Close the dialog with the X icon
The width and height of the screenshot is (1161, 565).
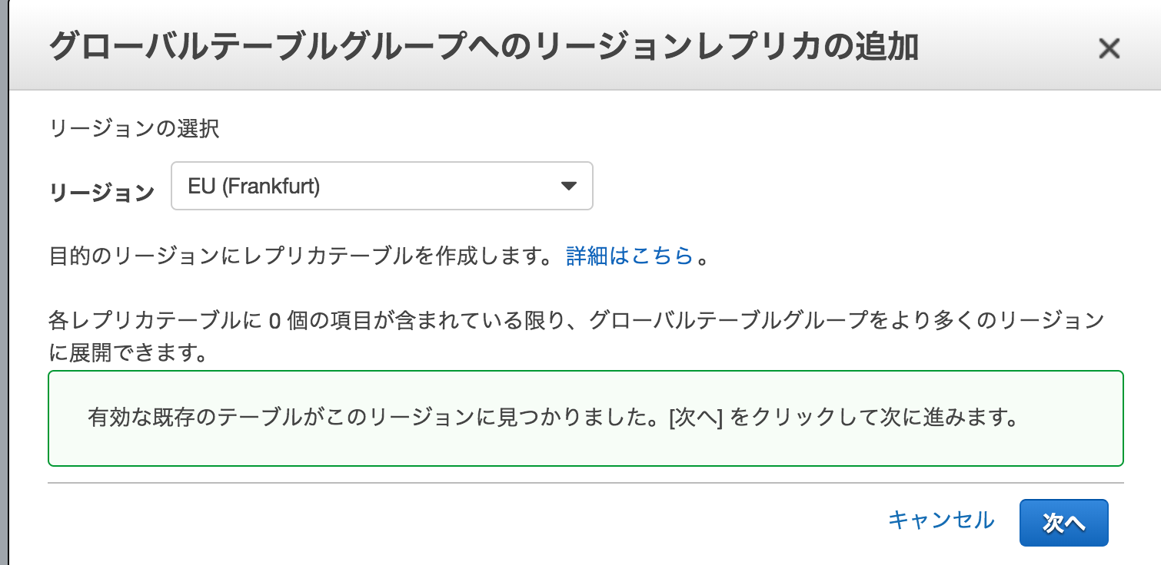point(1109,48)
